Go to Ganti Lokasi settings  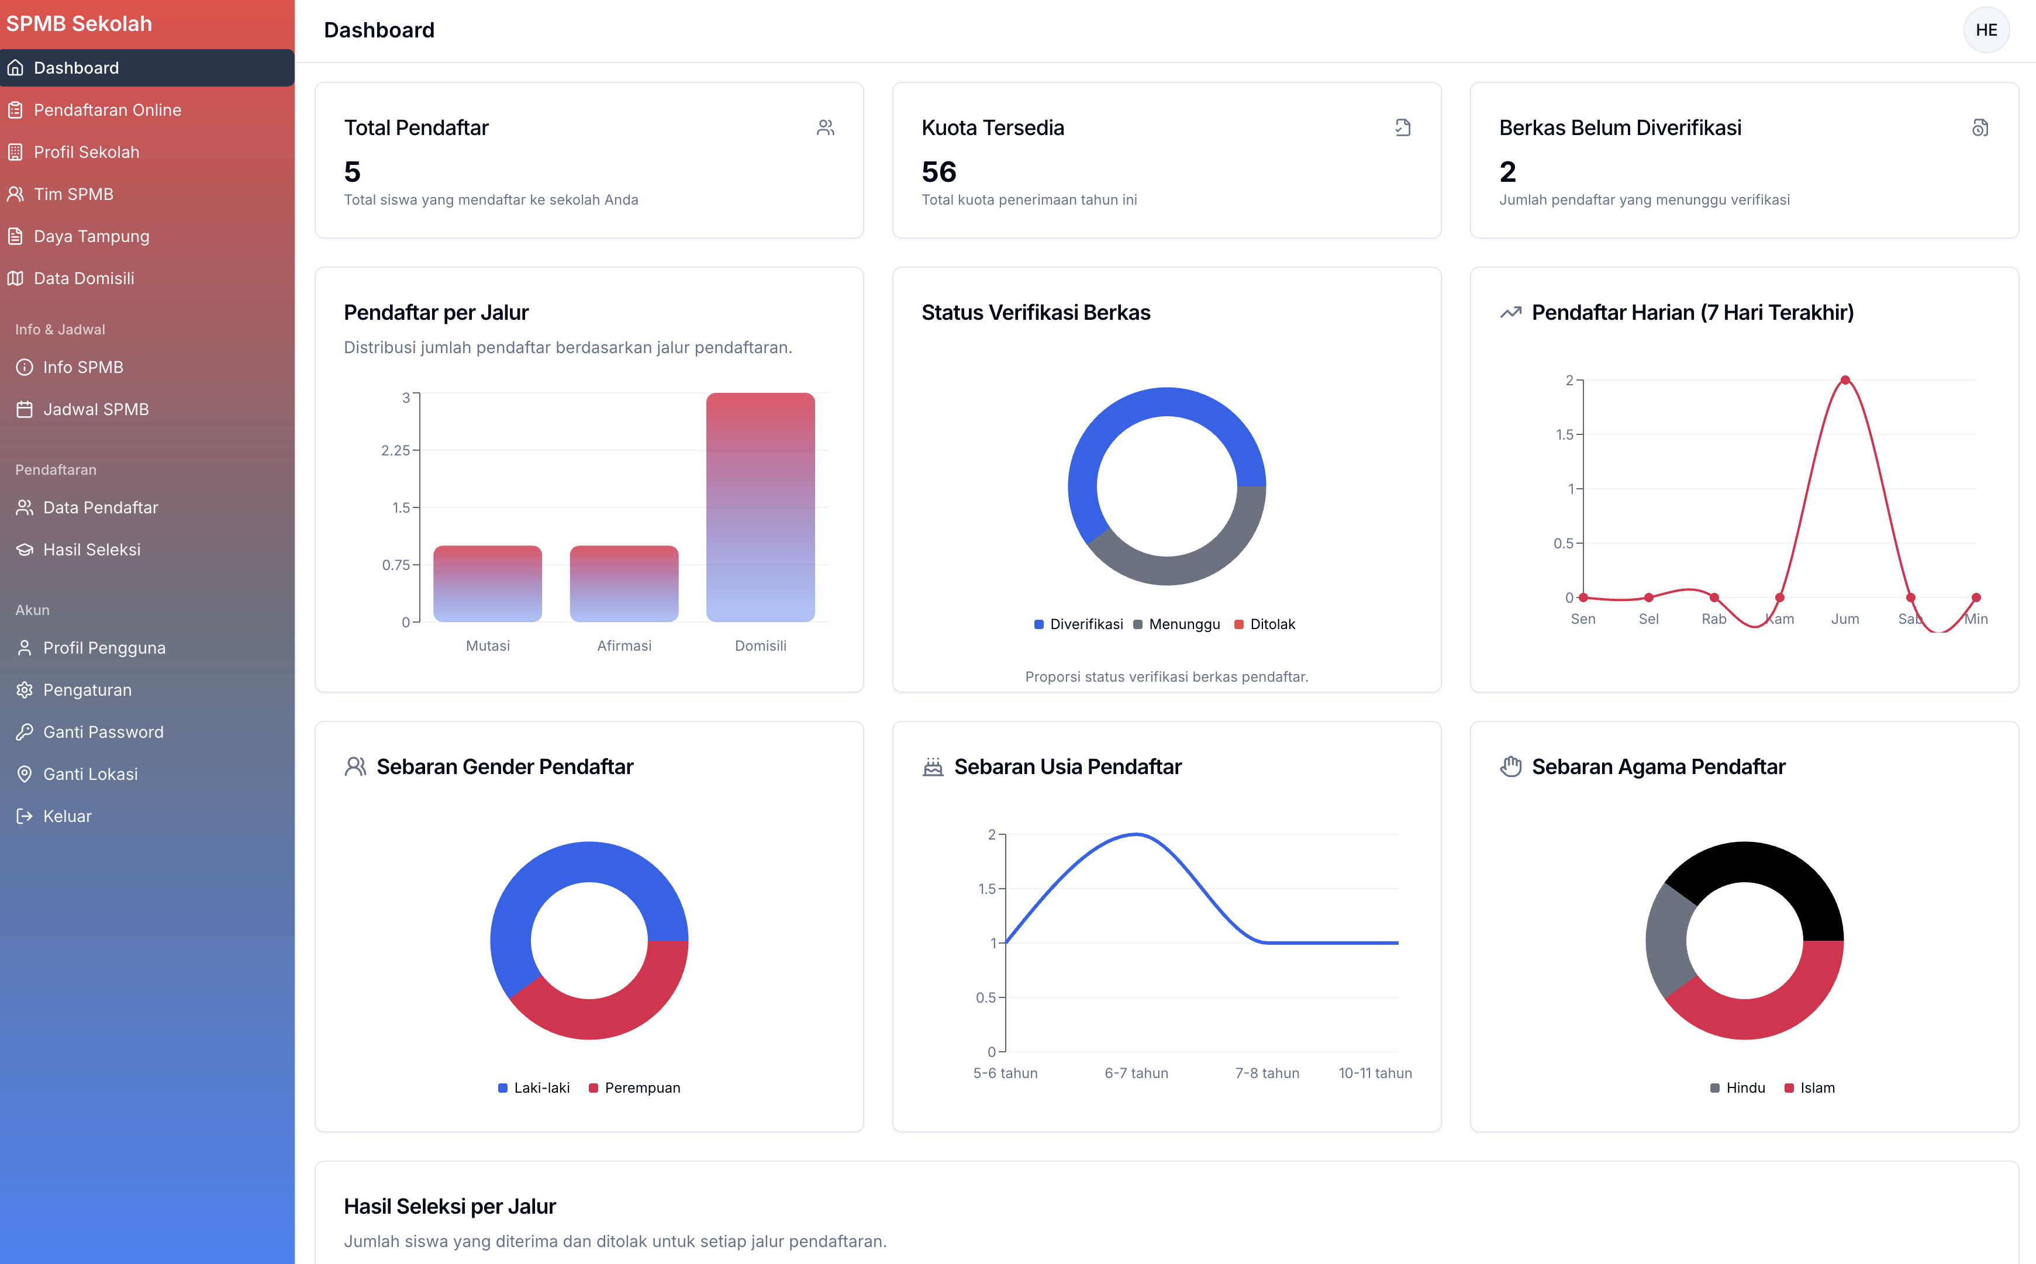pyautogui.click(x=90, y=773)
